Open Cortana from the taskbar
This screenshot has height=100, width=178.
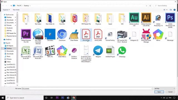(x=46, y=98)
